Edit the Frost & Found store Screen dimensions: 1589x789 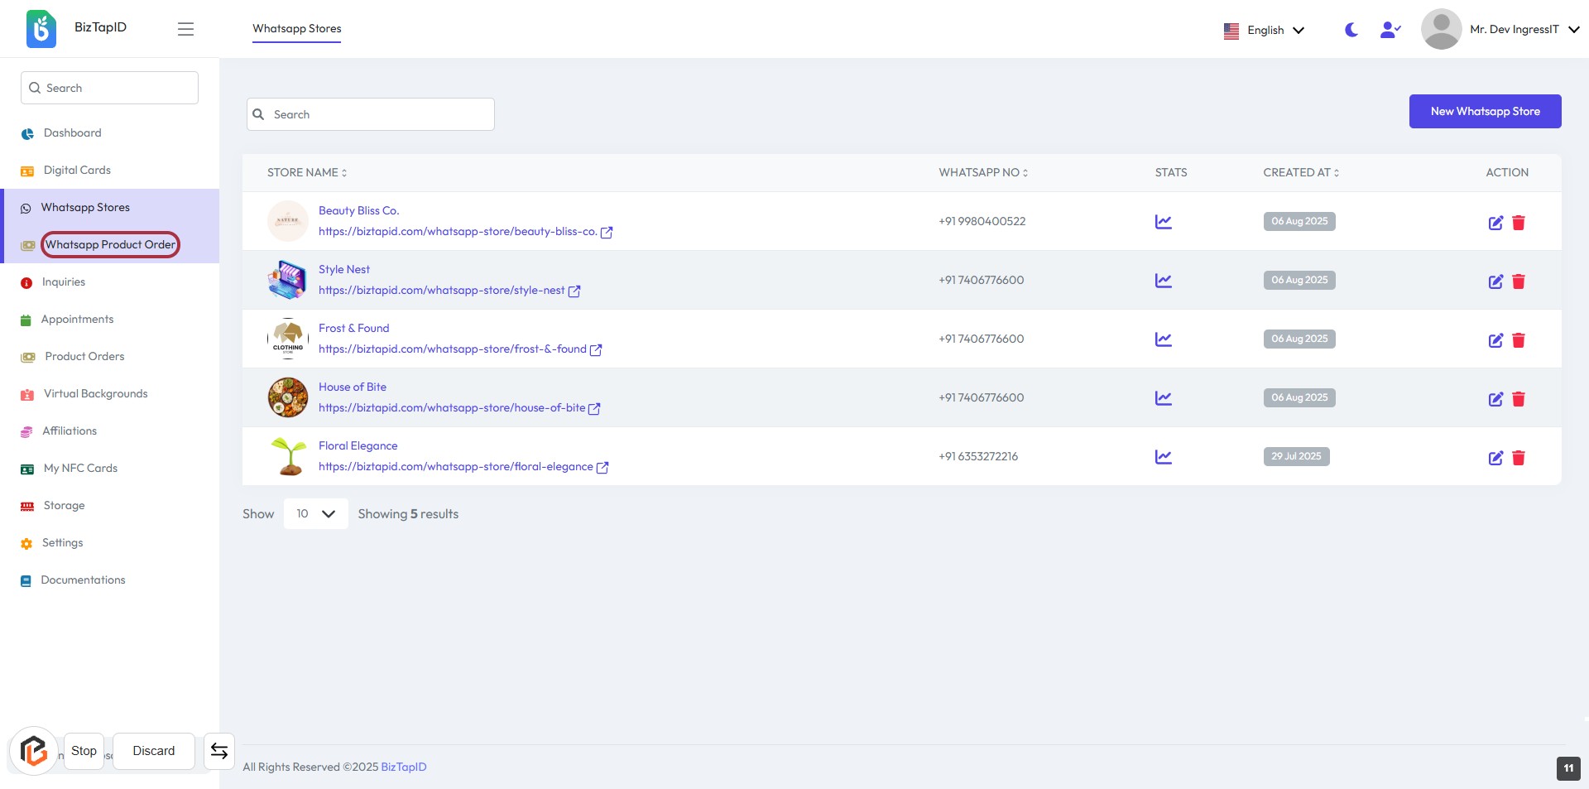1495,340
